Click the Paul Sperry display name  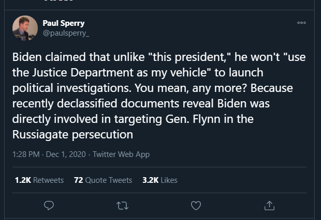(x=64, y=23)
